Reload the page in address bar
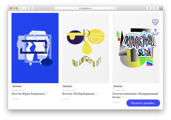The height and width of the screenshot is (120, 171). point(115,8)
